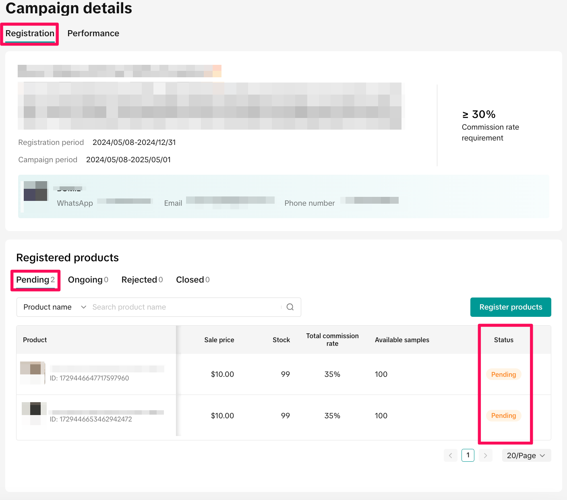Click the Status column header
Image resolution: width=567 pixels, height=500 pixels.
(503, 340)
